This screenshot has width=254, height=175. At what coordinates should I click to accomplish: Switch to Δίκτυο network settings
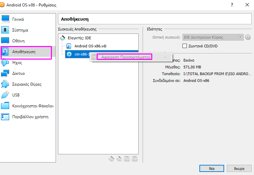click(x=18, y=73)
